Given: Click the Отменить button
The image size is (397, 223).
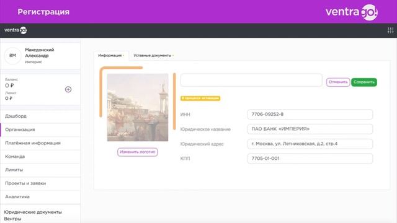Looking at the screenshot, I should [338, 82].
